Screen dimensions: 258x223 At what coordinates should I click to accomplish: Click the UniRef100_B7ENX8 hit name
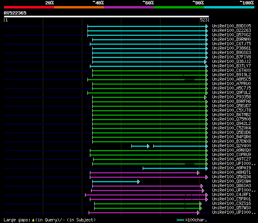231,142
